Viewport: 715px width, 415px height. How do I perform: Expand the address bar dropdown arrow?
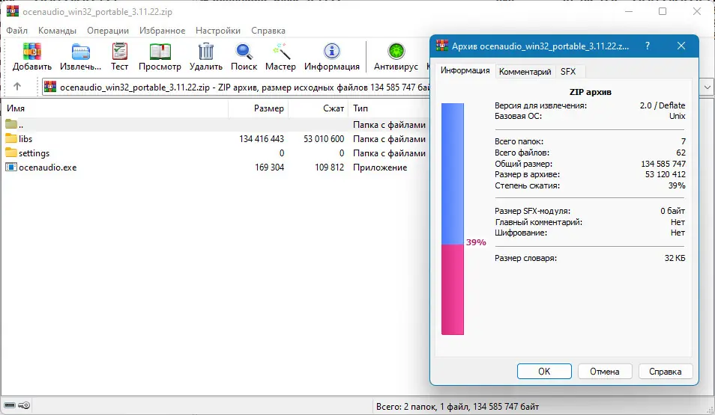(x=708, y=87)
